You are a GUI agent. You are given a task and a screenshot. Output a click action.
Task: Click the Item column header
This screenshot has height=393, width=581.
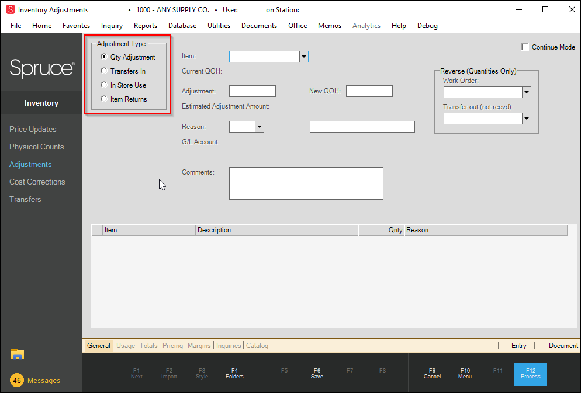tap(149, 230)
